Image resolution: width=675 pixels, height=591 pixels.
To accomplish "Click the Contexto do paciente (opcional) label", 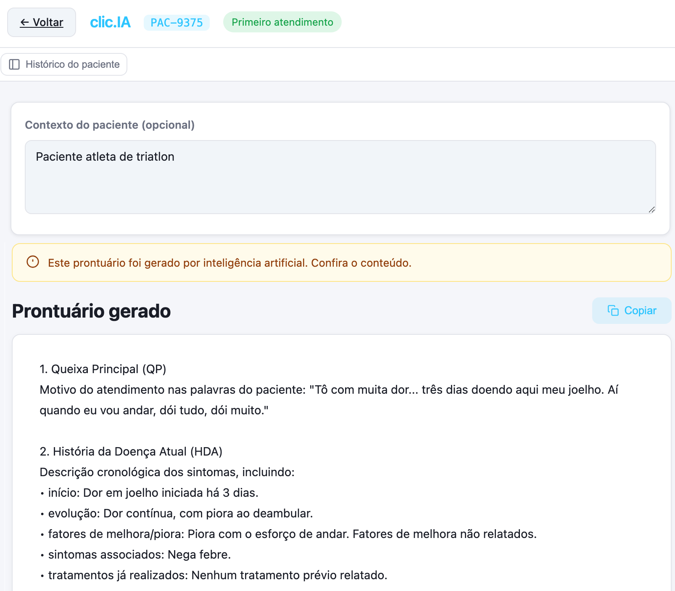I will pyautogui.click(x=110, y=125).
